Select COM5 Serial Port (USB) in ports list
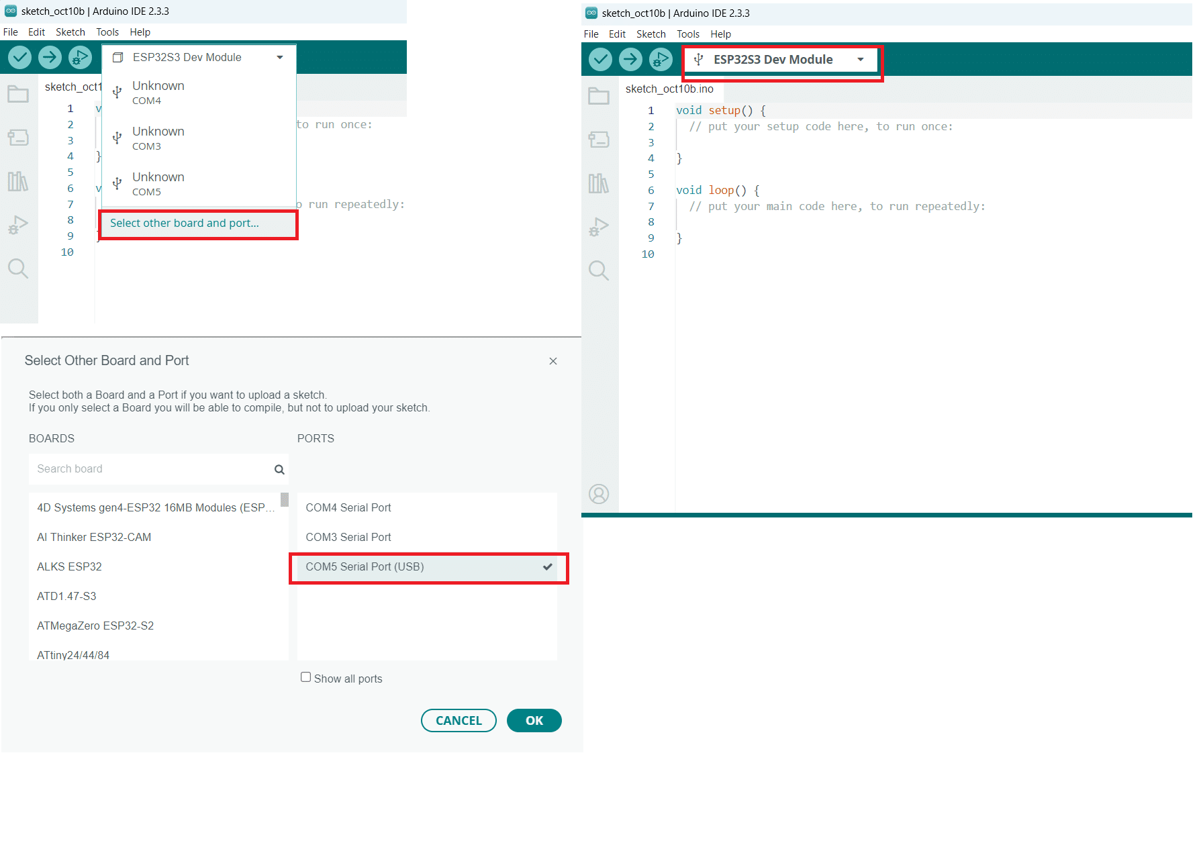Viewport: 1203px width, 845px height. click(x=427, y=567)
